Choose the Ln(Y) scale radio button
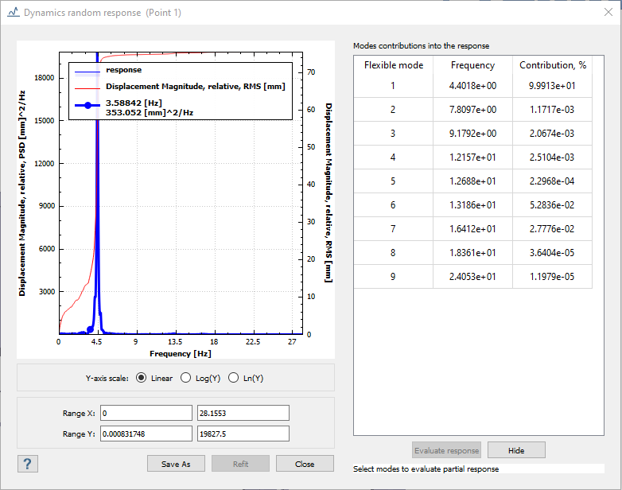The image size is (622, 490). click(x=233, y=378)
